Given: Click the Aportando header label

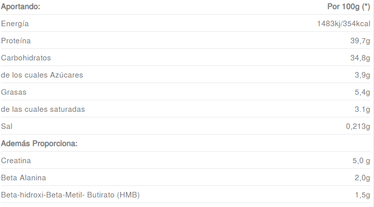Looking at the screenshot, I should click(21, 7).
